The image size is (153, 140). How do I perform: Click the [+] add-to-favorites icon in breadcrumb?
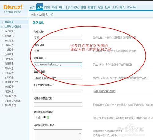51,15
